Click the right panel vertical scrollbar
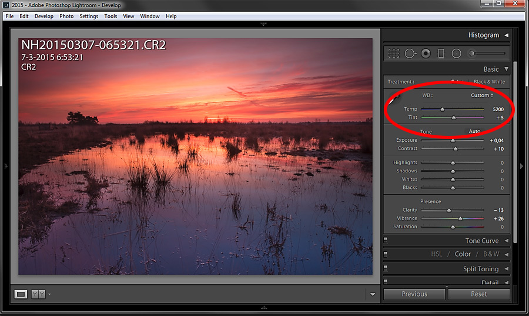 tap(515, 152)
